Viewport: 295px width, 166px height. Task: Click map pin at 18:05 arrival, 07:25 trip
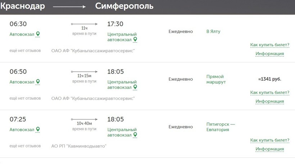tap(135, 135)
